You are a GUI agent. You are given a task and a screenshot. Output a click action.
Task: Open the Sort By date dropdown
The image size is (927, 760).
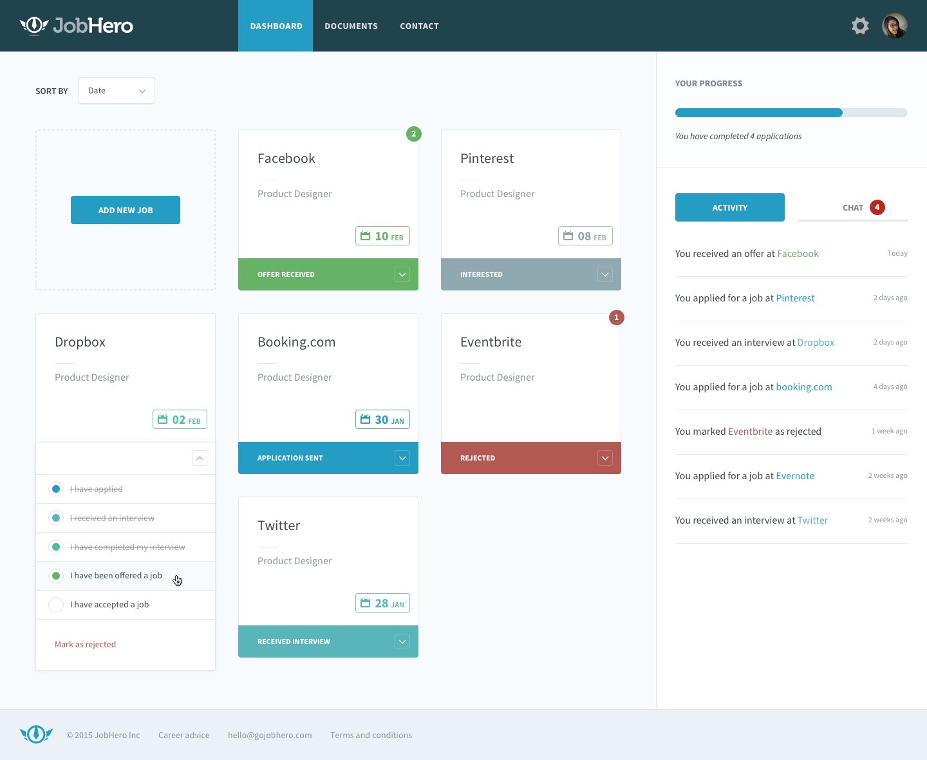(x=116, y=90)
